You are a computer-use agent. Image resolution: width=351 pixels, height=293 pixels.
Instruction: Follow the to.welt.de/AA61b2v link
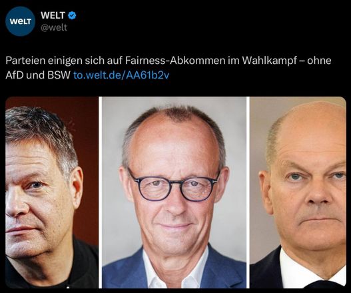(121, 75)
